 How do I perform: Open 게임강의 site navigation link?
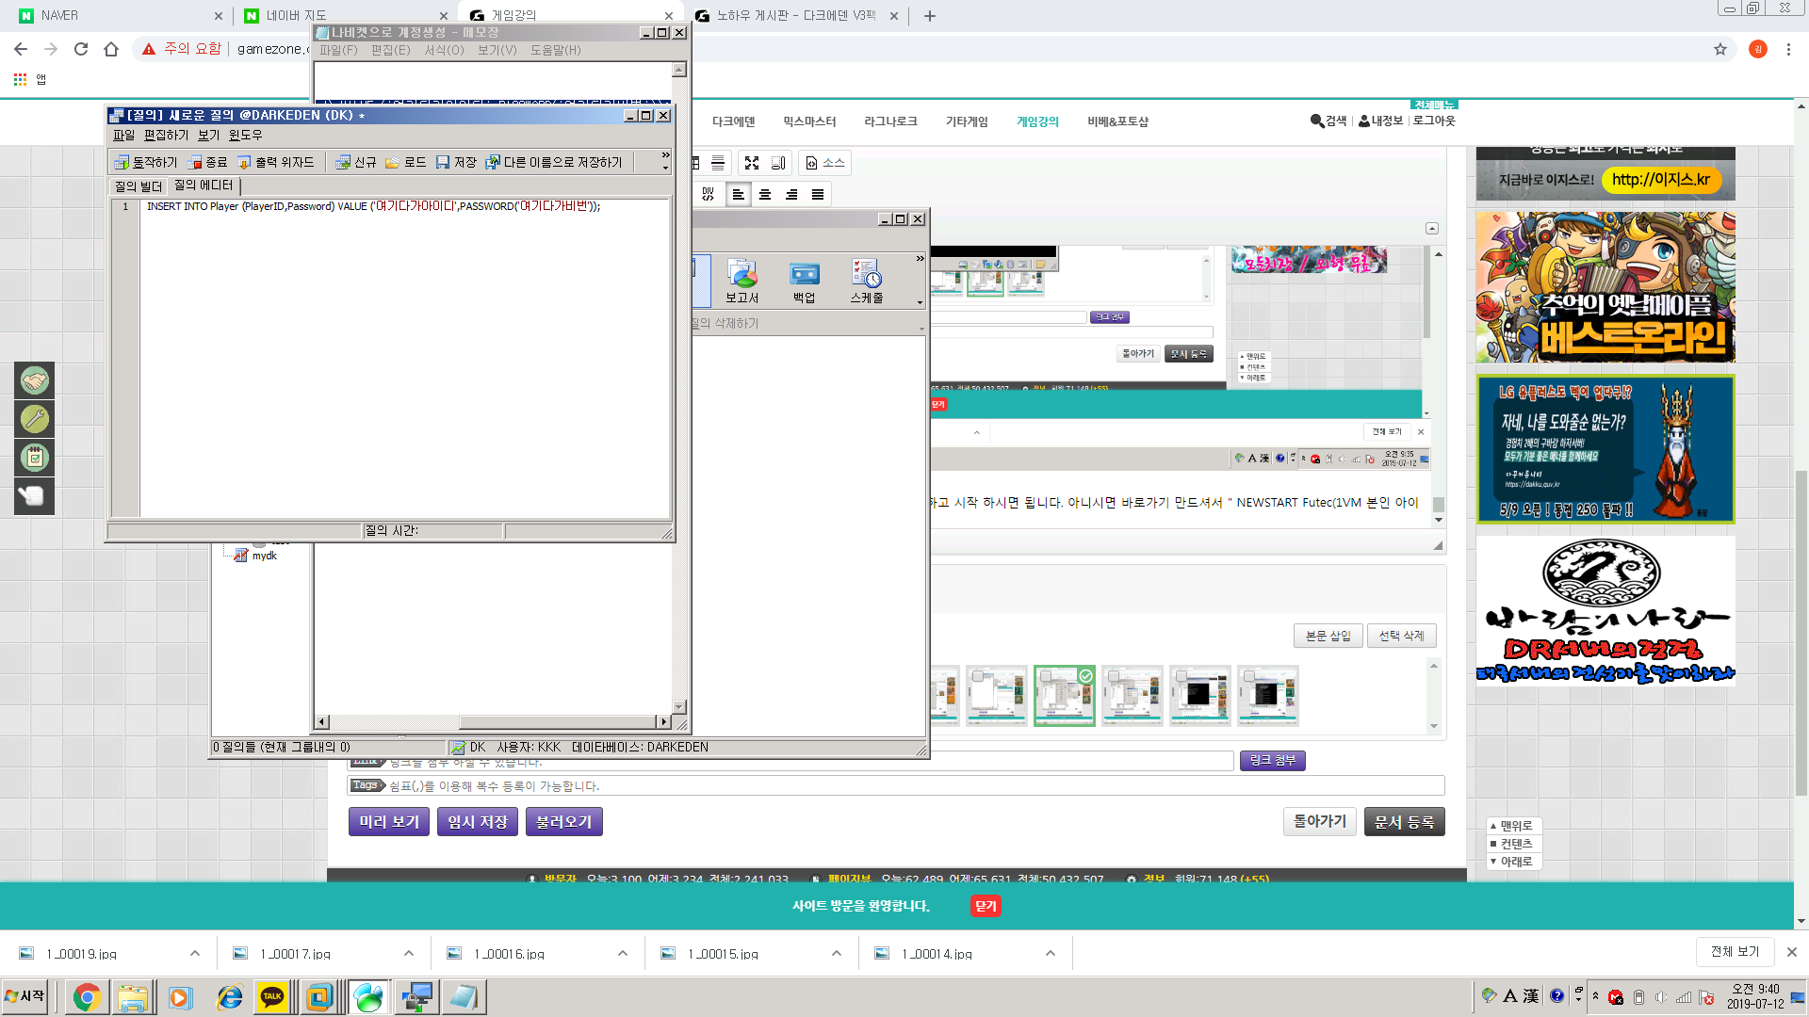coord(1037,121)
